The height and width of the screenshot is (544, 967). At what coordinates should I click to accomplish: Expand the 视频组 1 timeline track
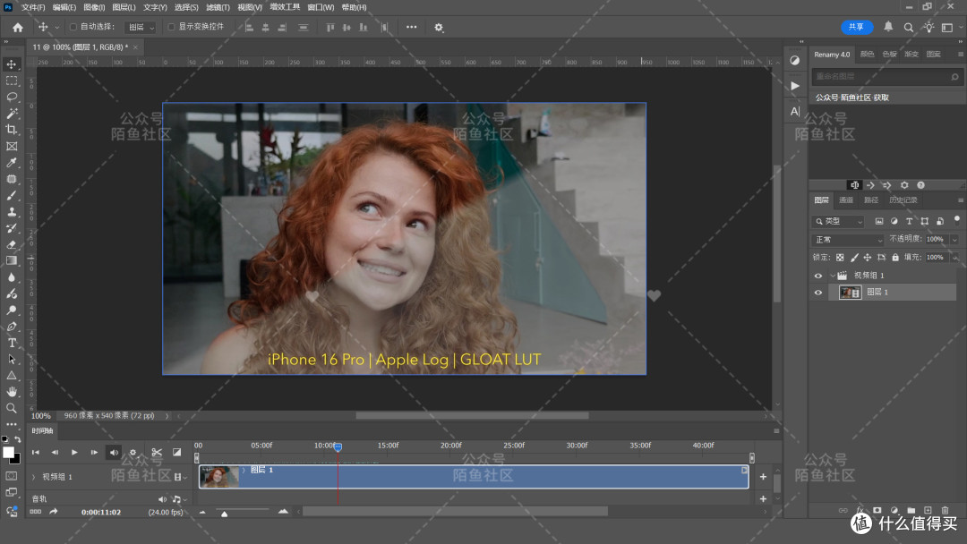(34, 477)
